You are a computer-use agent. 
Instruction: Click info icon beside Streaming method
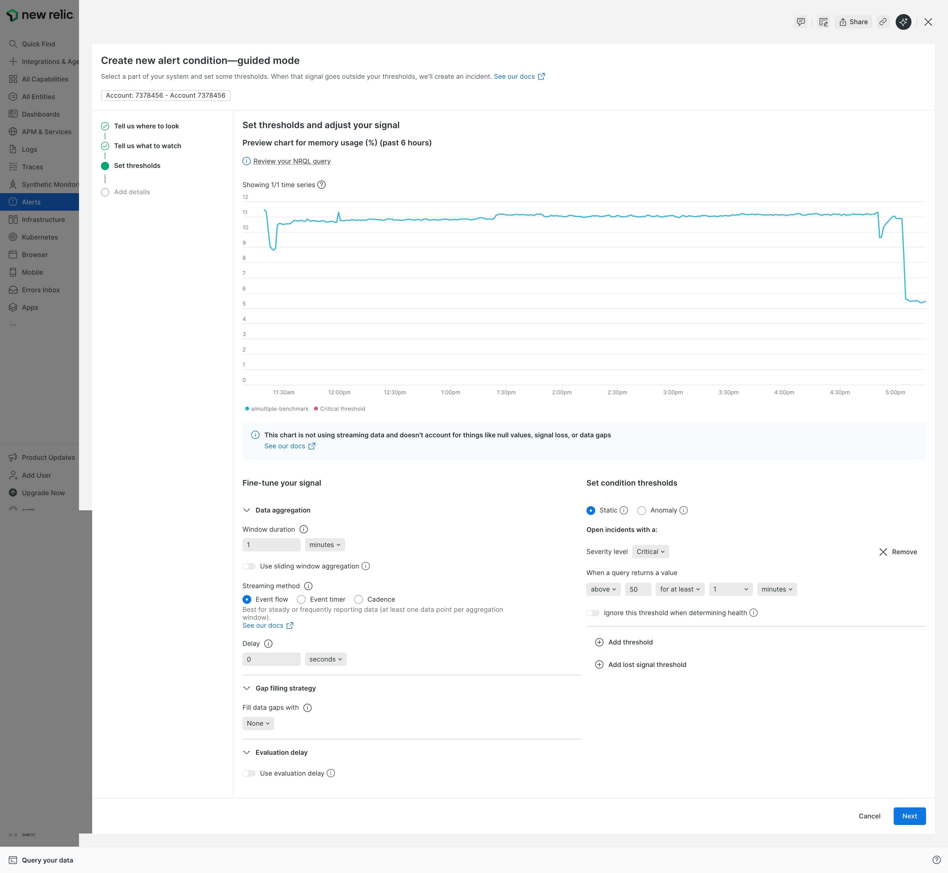pyautogui.click(x=308, y=586)
